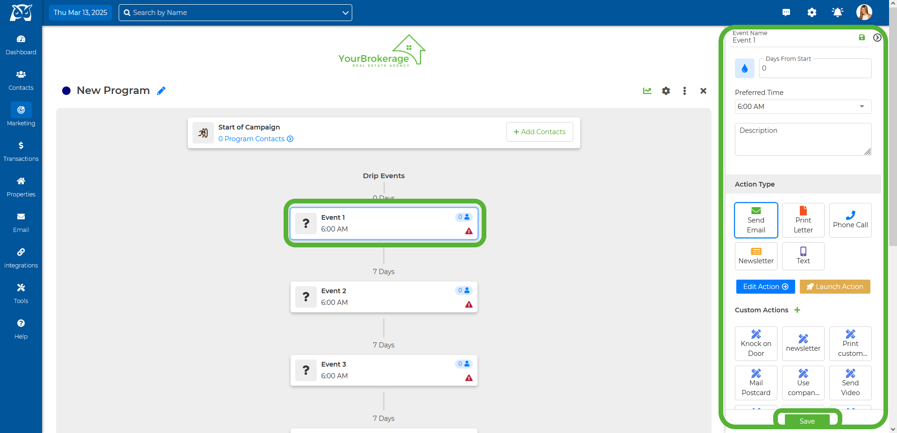Change the program color dot
The height and width of the screenshot is (433, 897).
point(66,91)
